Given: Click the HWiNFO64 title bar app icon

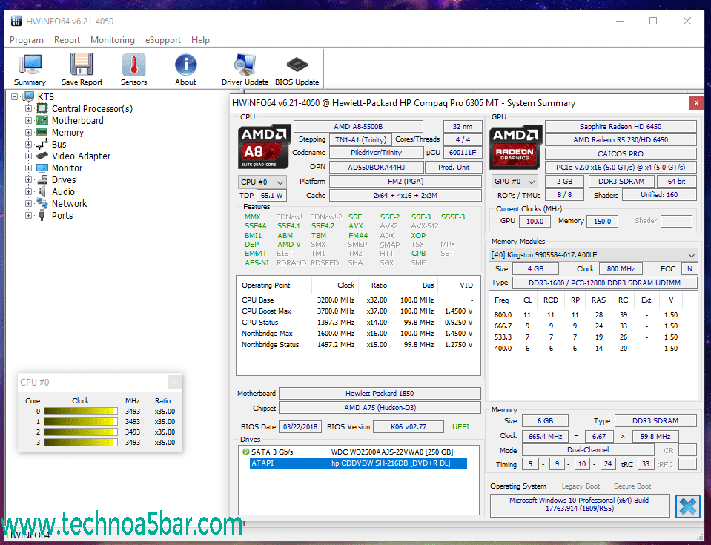Looking at the screenshot, I should [16, 21].
